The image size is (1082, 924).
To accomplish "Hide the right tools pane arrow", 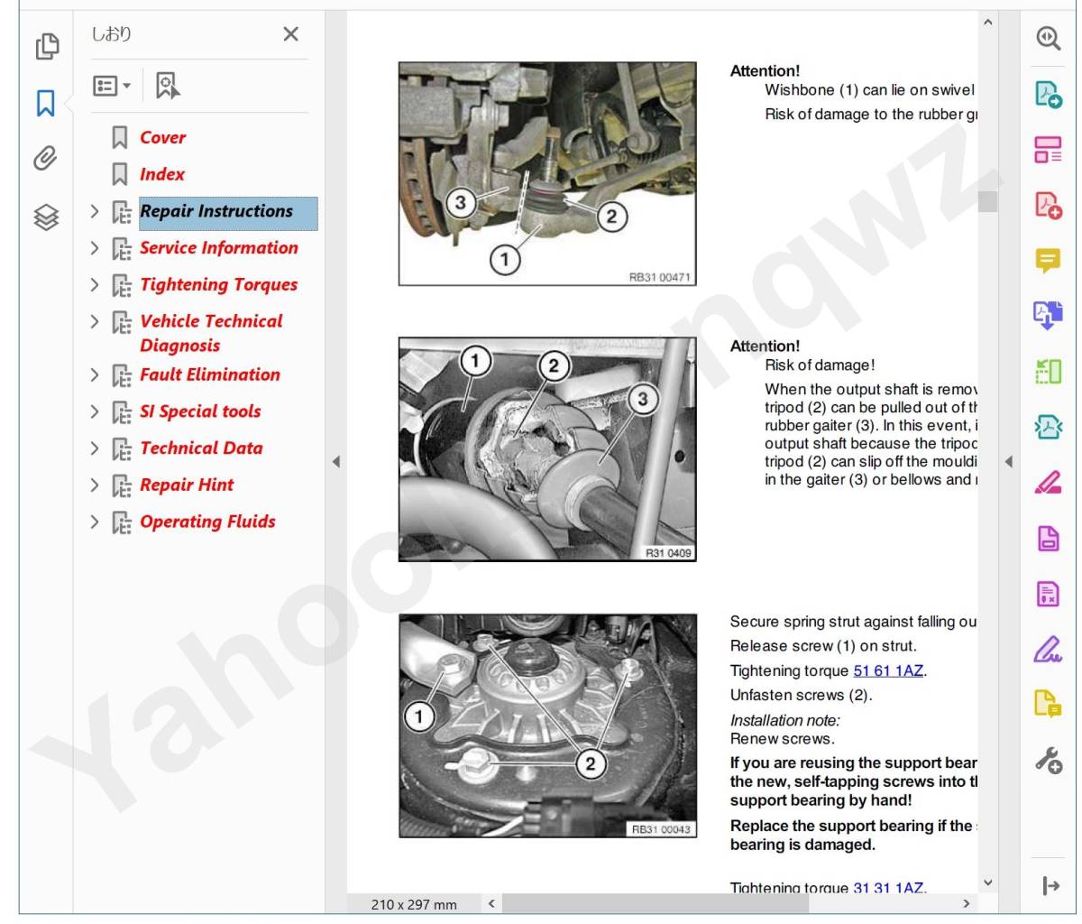I will coord(1008,462).
